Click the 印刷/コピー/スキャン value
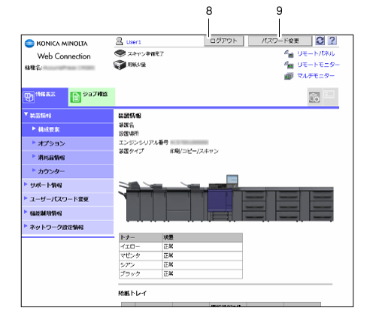The height and width of the screenshot is (326, 376). pos(194,151)
